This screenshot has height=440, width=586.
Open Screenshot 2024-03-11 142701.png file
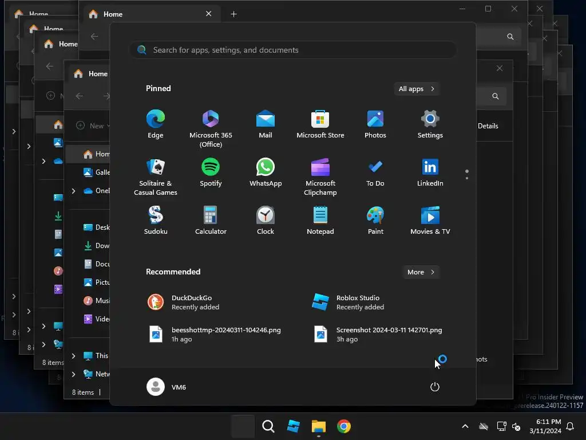point(378,334)
